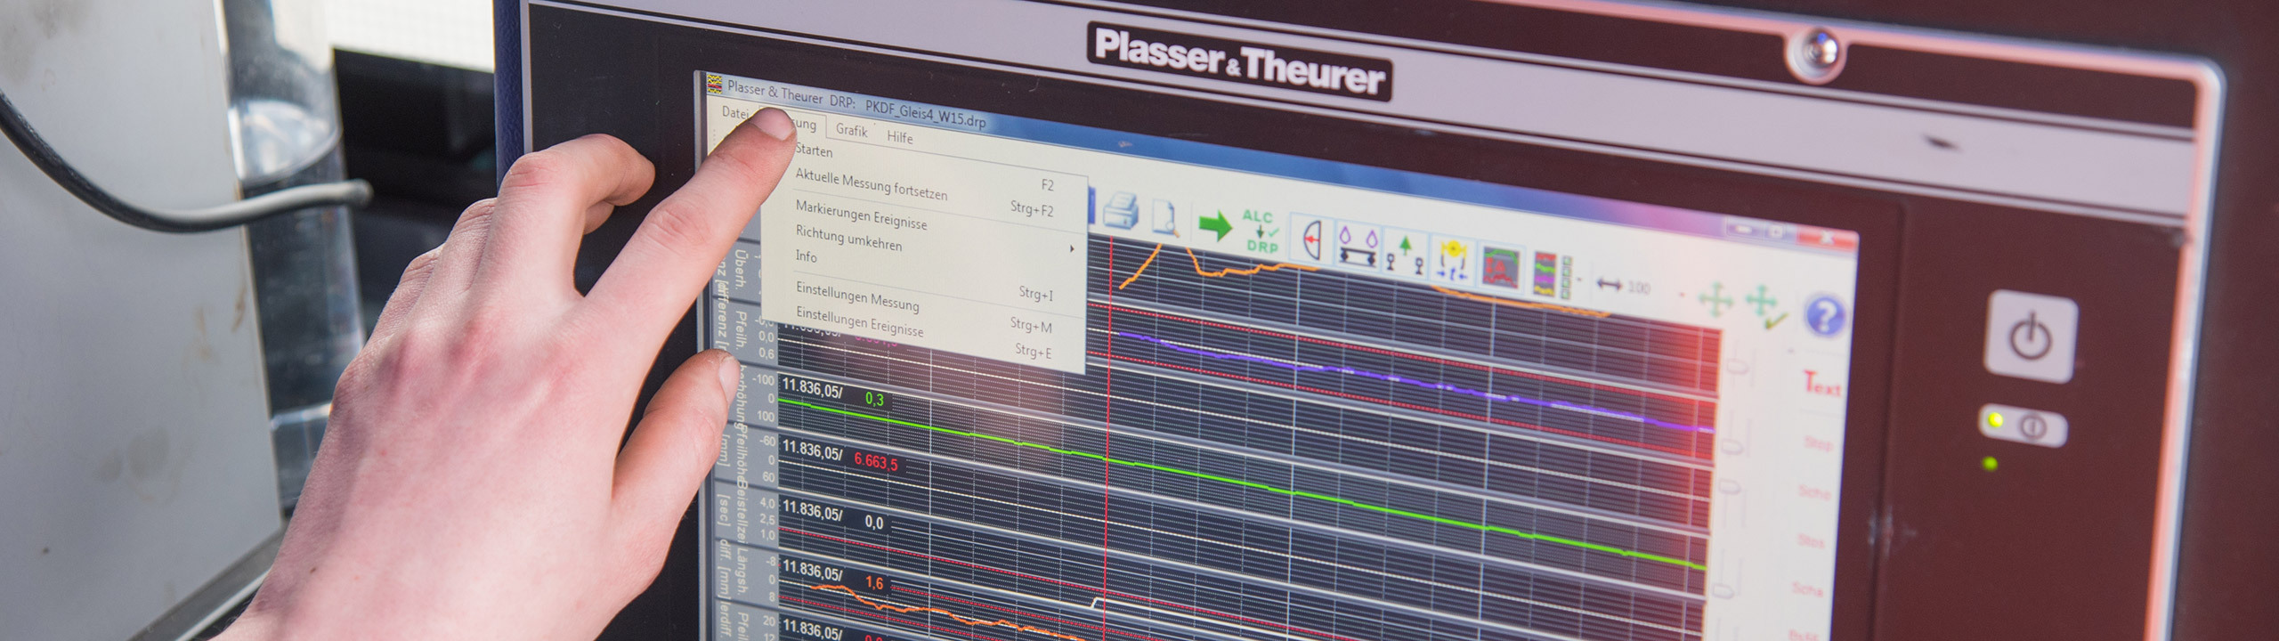Open the small dropdown beside channel icon

pyautogui.click(x=1579, y=280)
